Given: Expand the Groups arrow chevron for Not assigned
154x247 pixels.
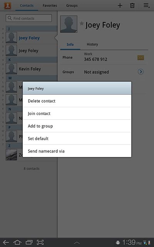Looking at the screenshot, I should click(x=141, y=72).
